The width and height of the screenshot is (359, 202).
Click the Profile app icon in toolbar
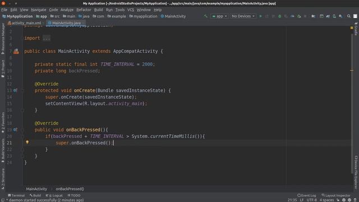point(292,16)
